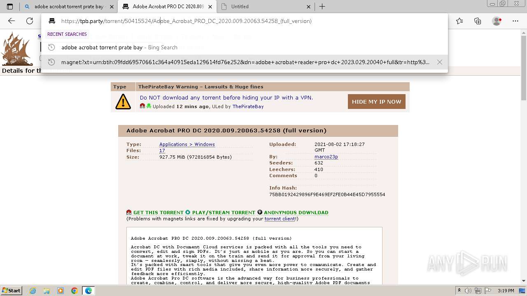Select Microsoft Edge in taskbar

(89, 291)
